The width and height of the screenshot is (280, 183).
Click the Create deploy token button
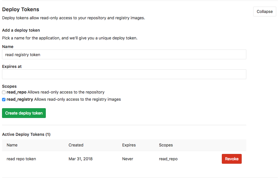pyautogui.click(x=24, y=113)
